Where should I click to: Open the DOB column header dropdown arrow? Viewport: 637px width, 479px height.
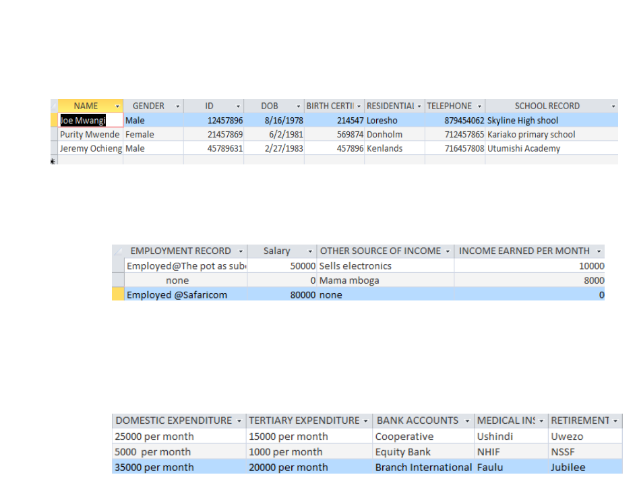pos(298,106)
